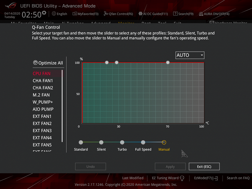This screenshot has height=189, width=252.
Task: Open AI OC Guide(F11) text
Action: [x=156, y=14]
